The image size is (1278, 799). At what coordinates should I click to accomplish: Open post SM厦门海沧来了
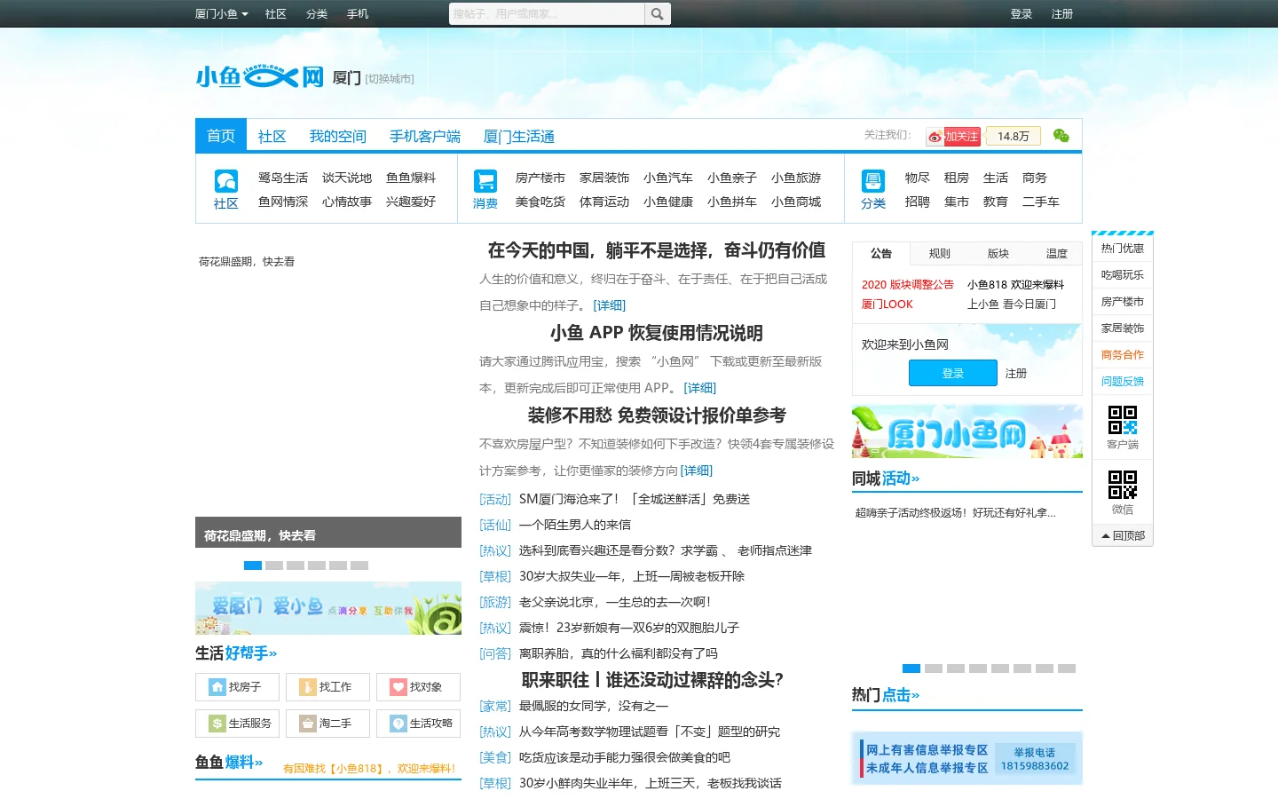point(635,500)
